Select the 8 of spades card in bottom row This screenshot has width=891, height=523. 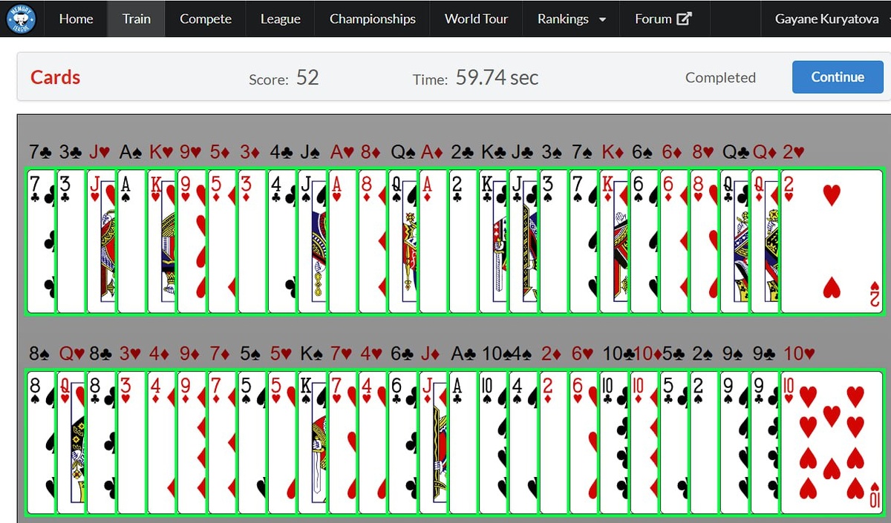(41, 442)
